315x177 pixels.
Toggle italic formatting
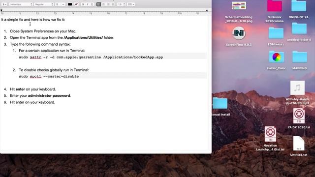pos(88,4)
